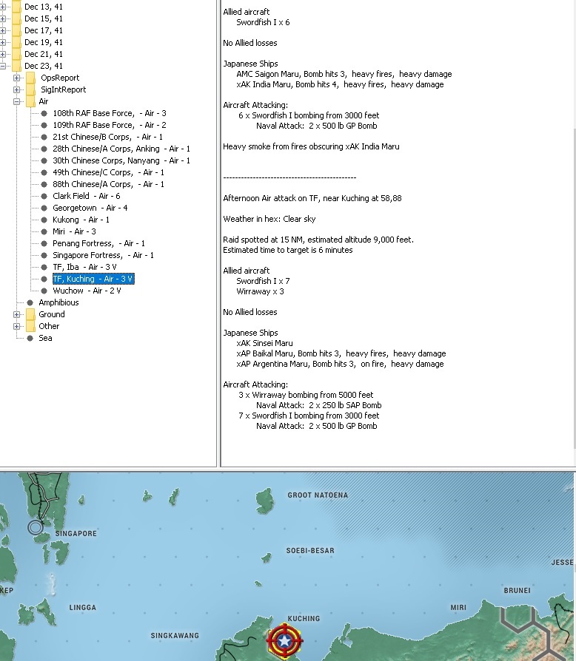Select 108th RAF Base Force air report
The image size is (576, 661).
pos(110,113)
